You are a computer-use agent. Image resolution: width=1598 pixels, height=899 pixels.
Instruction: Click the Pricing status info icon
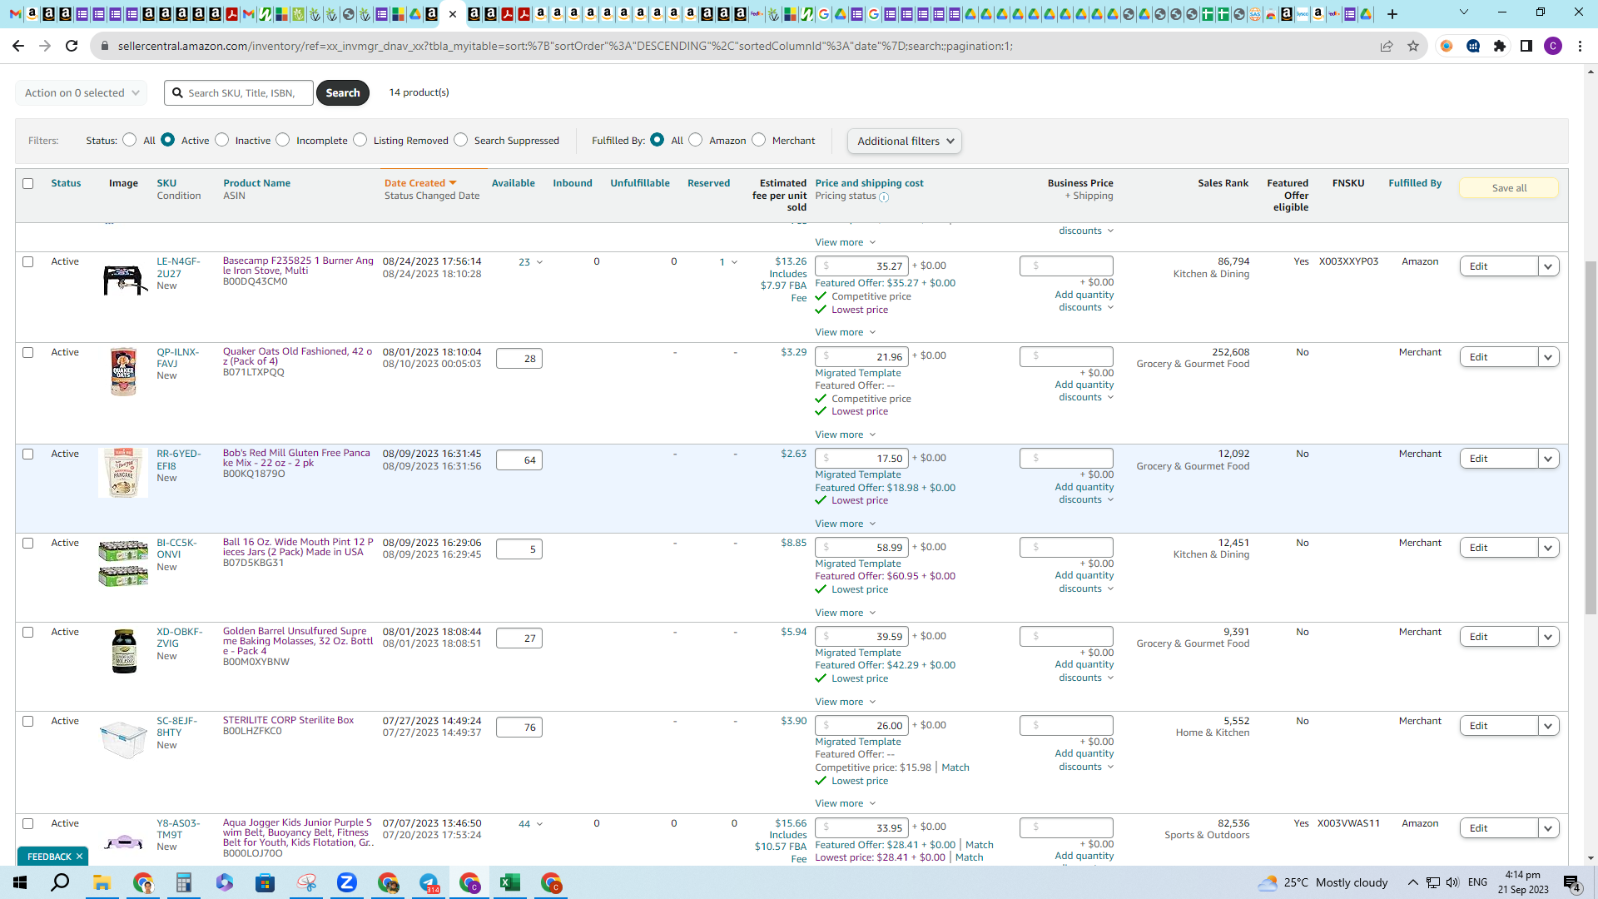coord(884,197)
